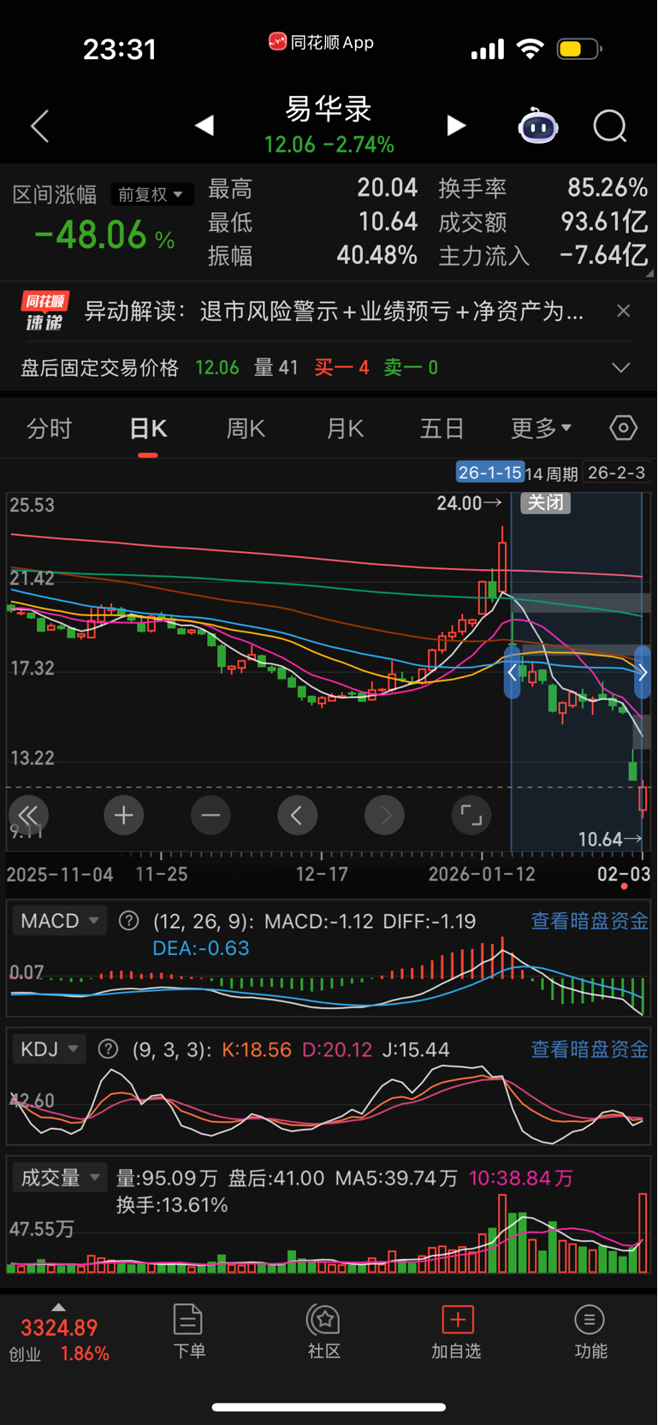Viewport: 658px width, 1425px height.
Task: Open the hexagon chart settings icon
Action: pos(624,427)
